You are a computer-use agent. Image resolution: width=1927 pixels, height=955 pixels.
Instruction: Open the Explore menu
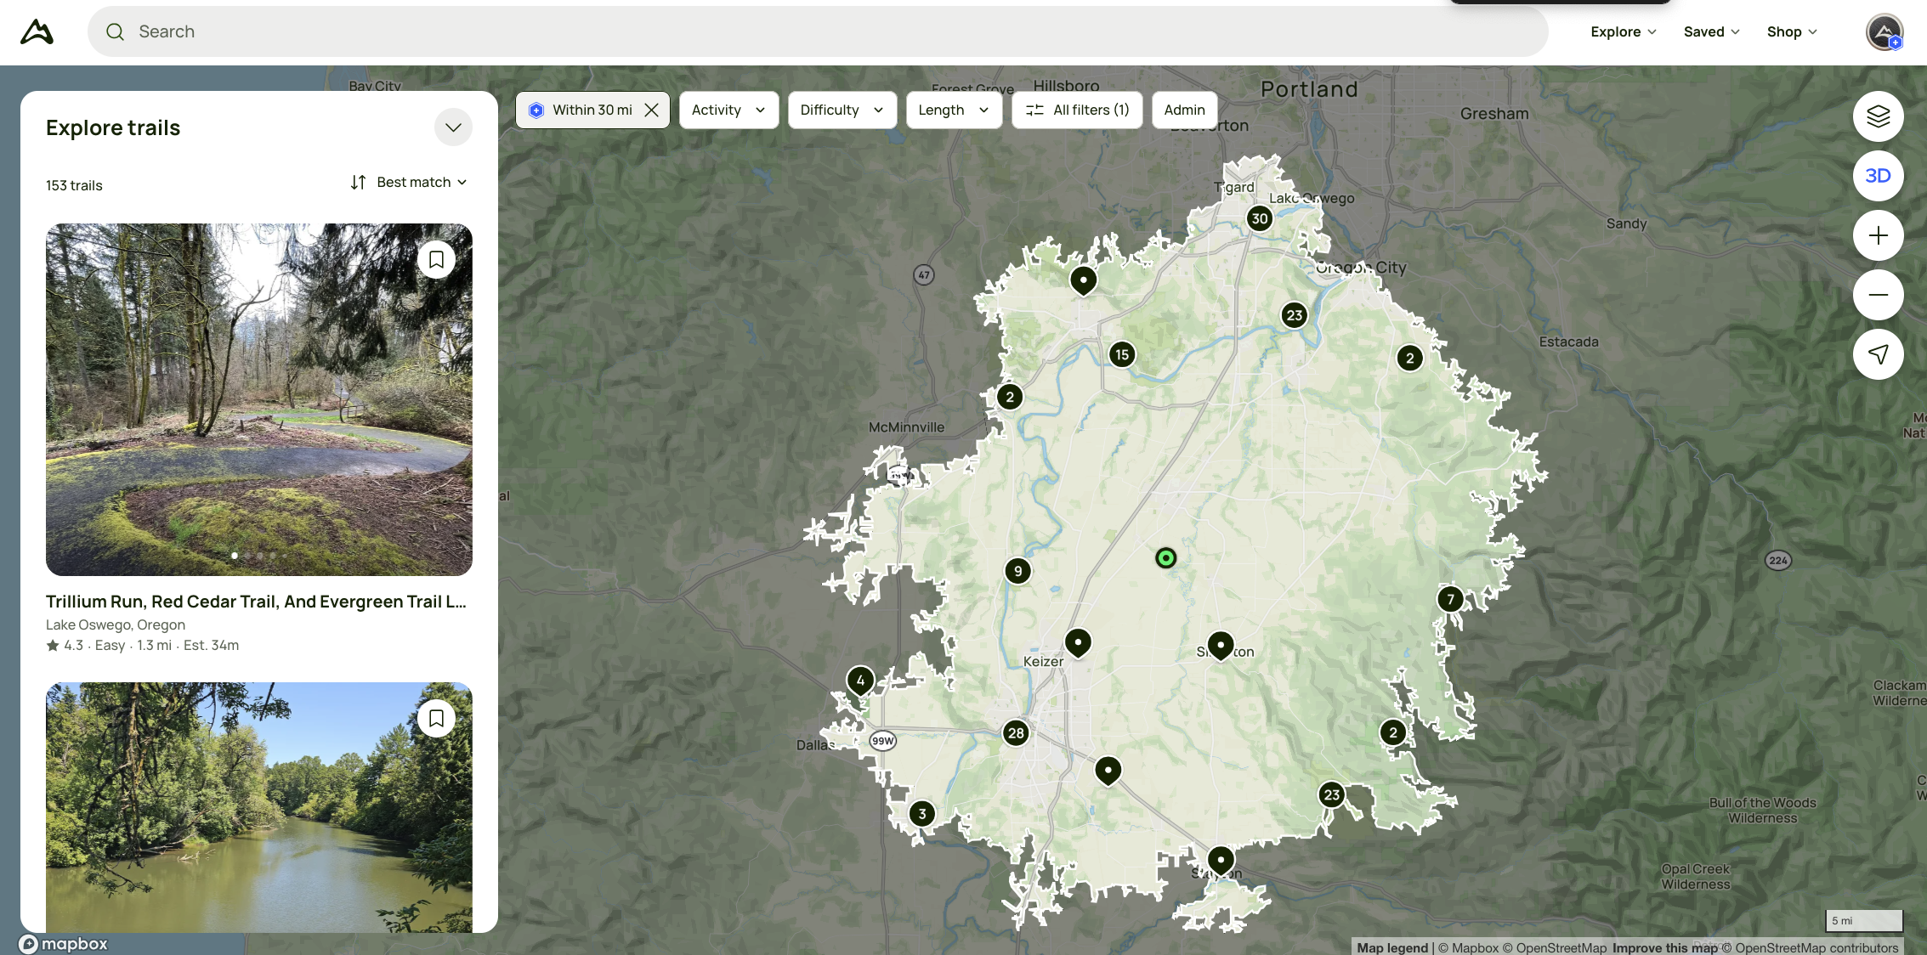pos(1623,31)
